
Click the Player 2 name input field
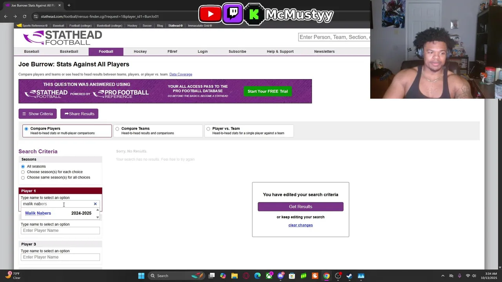click(x=60, y=231)
